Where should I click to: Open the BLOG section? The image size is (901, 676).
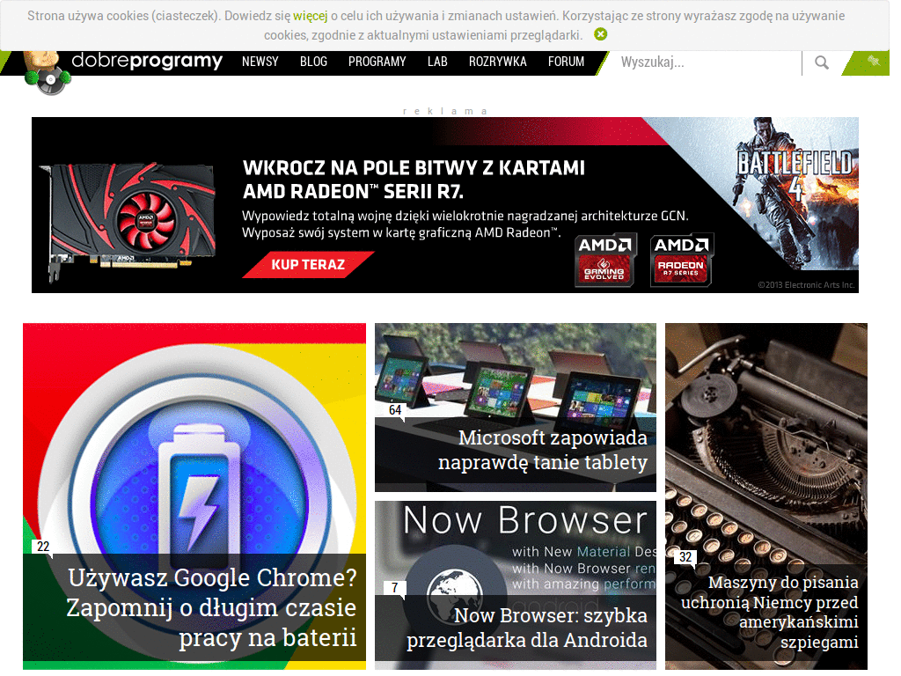pyautogui.click(x=313, y=62)
